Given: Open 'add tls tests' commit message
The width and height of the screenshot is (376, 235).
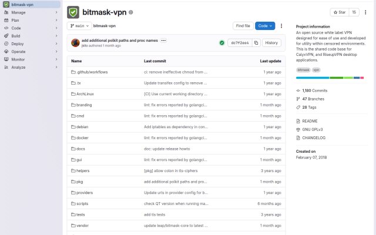Looking at the screenshot, I should click(x=155, y=215).
